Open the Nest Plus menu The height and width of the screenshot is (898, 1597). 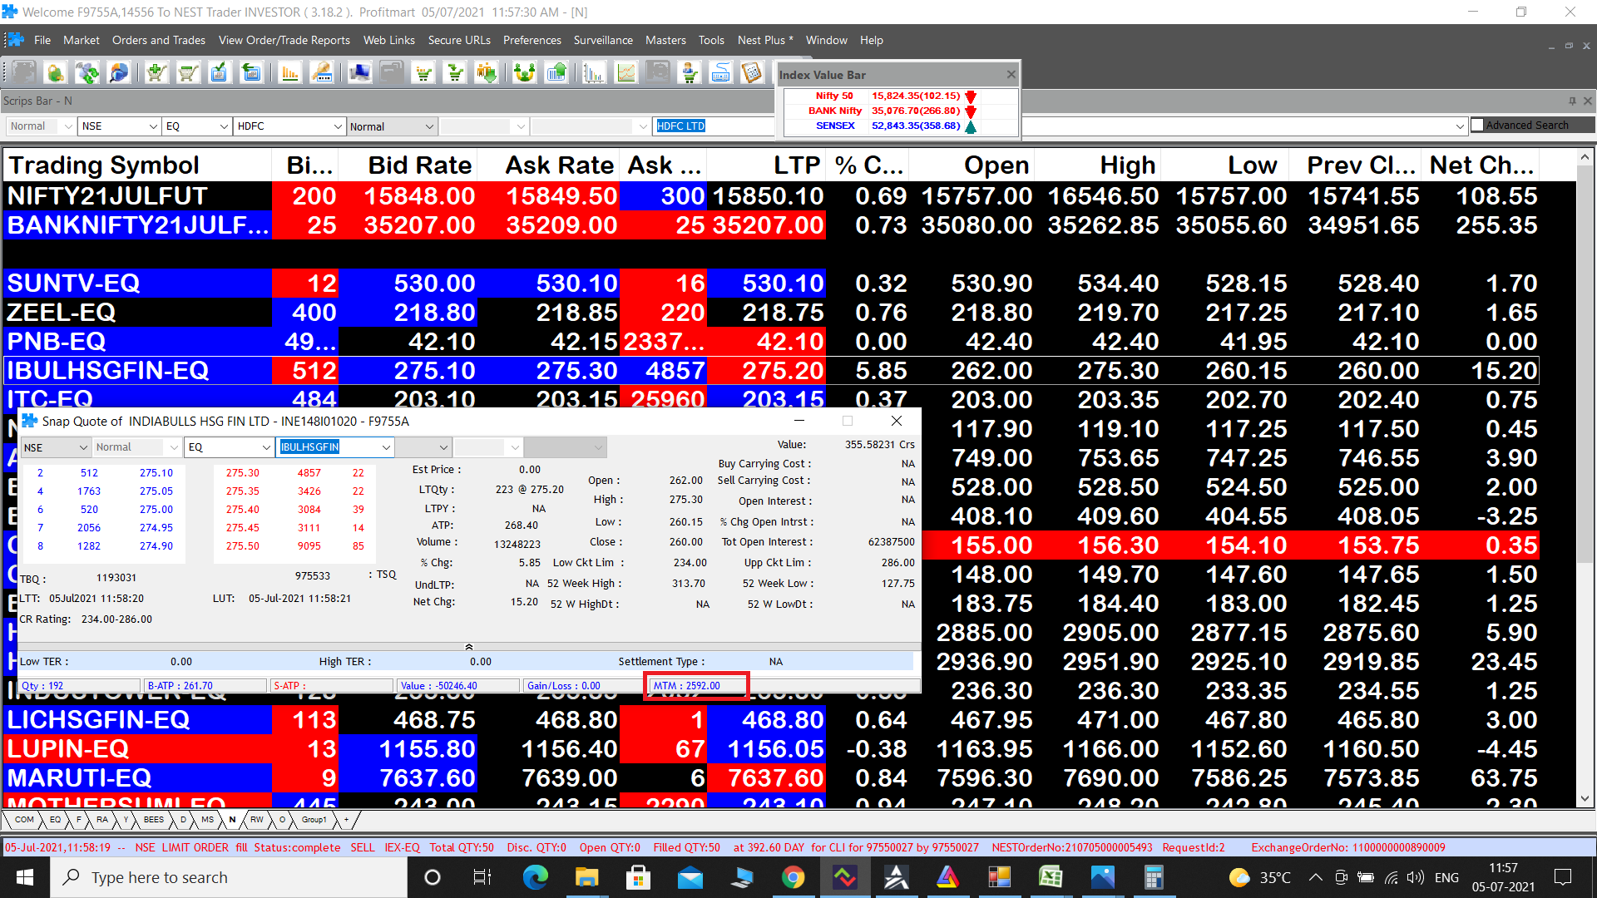click(765, 40)
